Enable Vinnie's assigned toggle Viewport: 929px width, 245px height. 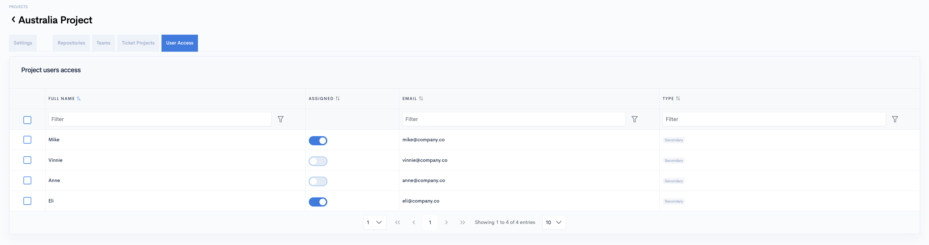[x=318, y=161]
